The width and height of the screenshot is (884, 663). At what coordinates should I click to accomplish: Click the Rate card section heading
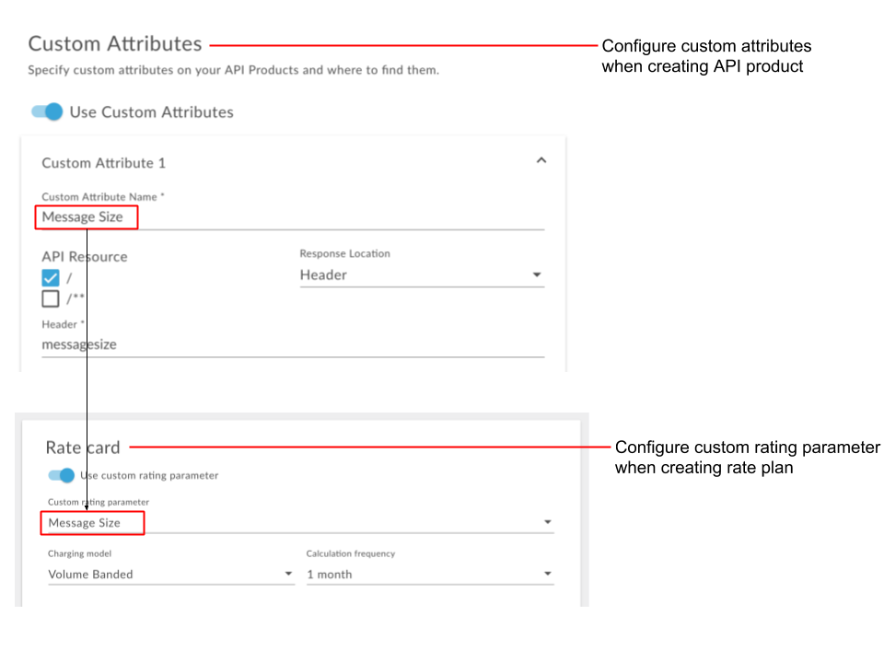tap(83, 448)
